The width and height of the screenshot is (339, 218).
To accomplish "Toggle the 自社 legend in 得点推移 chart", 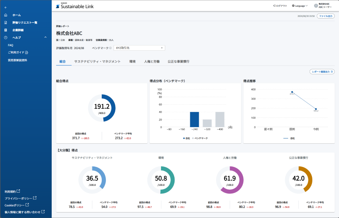I will pos(289,138).
